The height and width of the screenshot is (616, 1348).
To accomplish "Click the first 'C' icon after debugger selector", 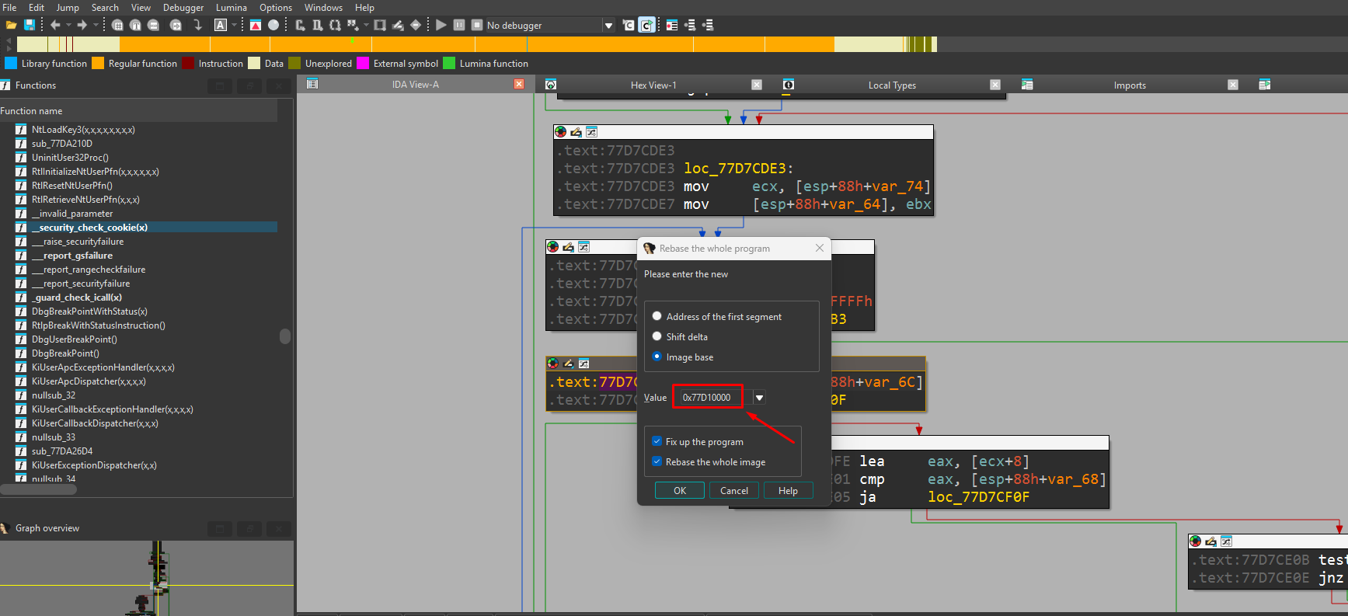I will [629, 25].
